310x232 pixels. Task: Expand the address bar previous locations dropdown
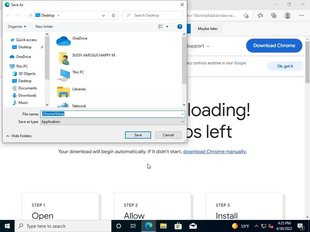[104, 15]
